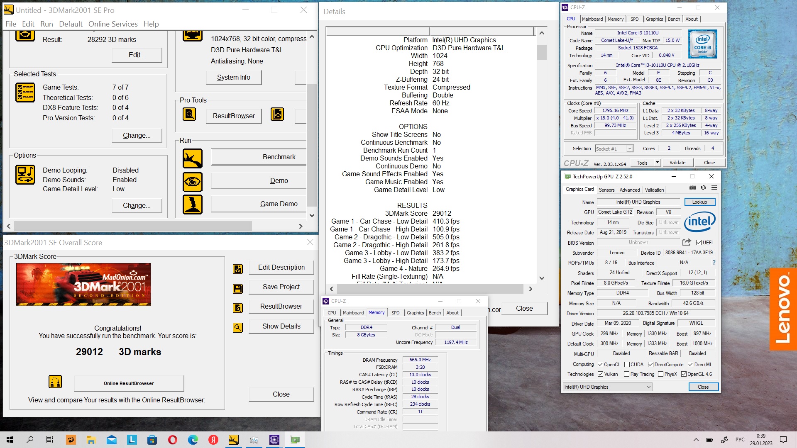
Task: Click the Validate button in CPU-Z
Action: (x=677, y=163)
